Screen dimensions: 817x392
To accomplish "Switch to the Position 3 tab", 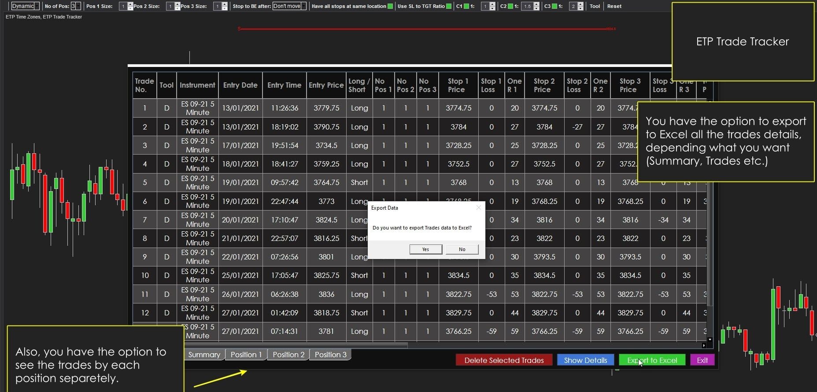I will tap(331, 355).
